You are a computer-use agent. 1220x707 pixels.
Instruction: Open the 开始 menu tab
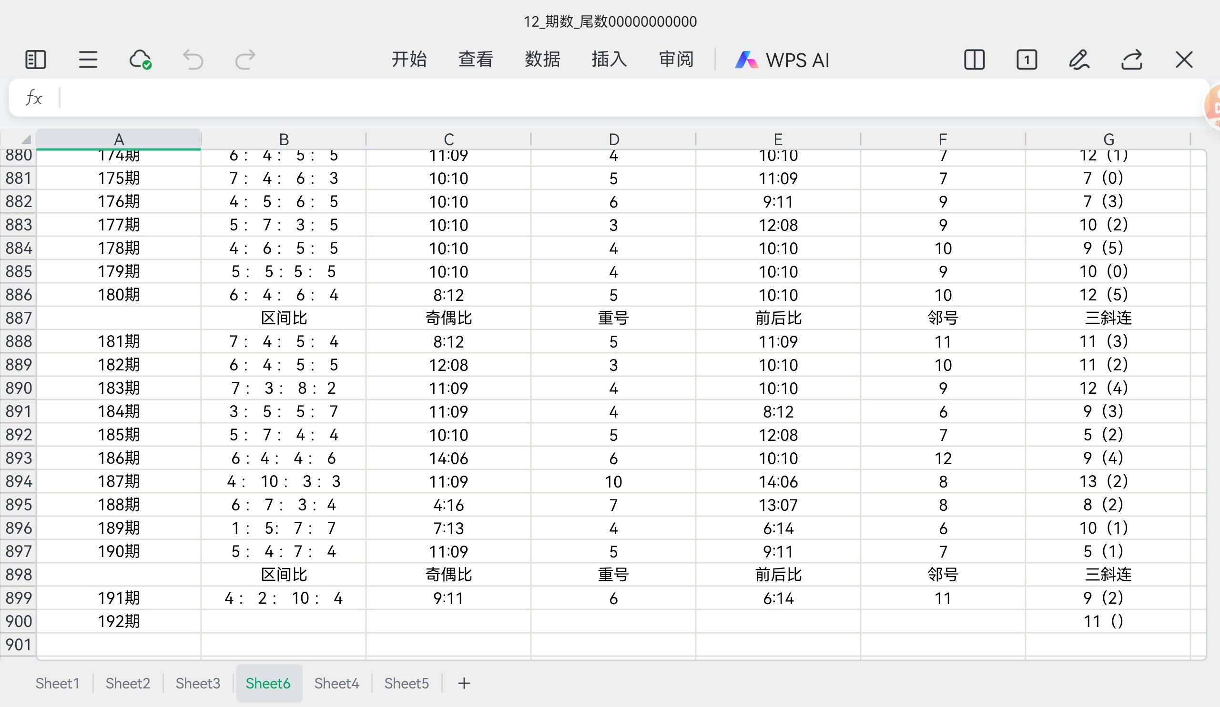pyautogui.click(x=409, y=60)
